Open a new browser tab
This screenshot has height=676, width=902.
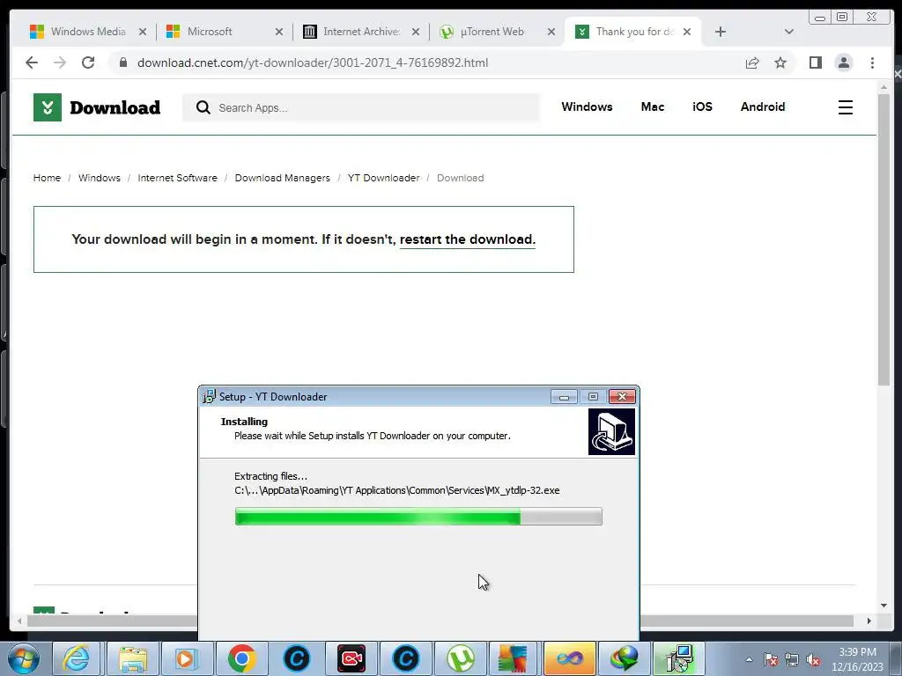pos(721,32)
